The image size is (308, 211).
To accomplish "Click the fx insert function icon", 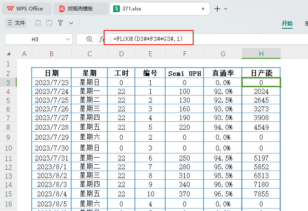I will (x=102, y=39).
